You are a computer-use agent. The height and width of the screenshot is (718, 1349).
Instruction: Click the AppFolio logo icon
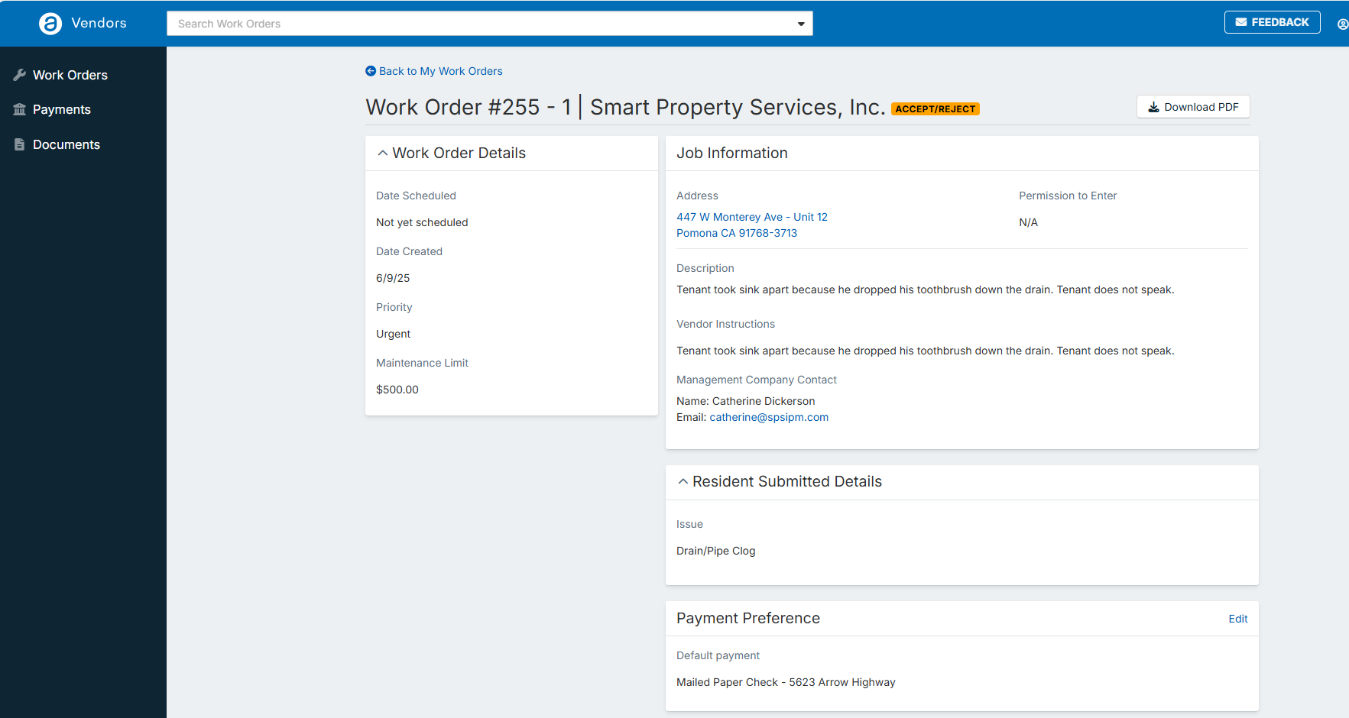50,24
